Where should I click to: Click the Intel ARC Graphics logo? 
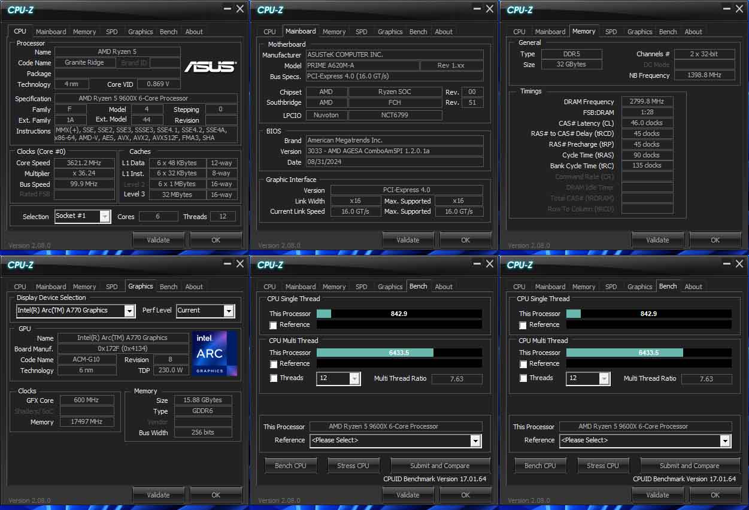tap(214, 354)
